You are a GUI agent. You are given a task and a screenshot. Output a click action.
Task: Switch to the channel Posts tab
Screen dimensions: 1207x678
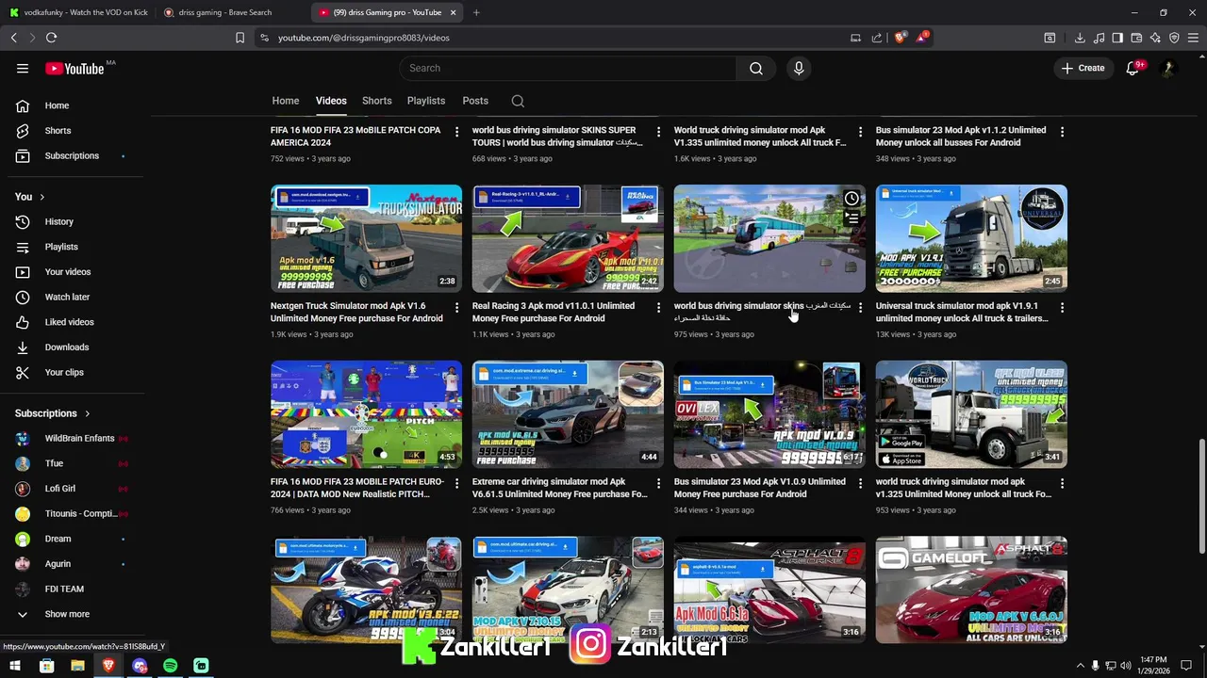[x=475, y=101]
